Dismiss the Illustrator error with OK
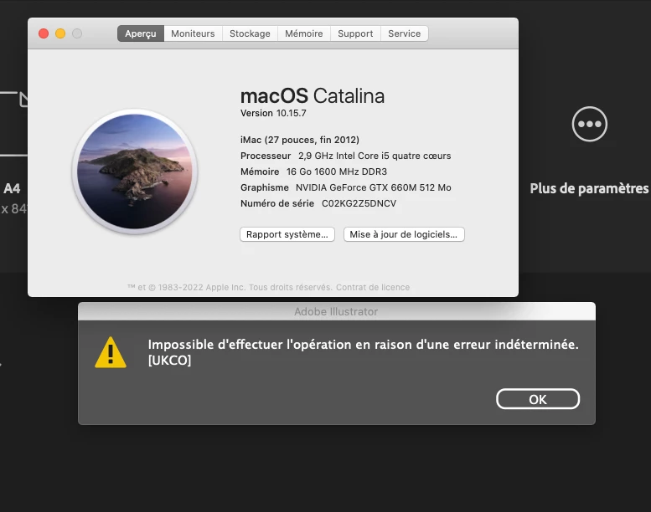Viewport: 651px width, 512px height. coord(538,399)
